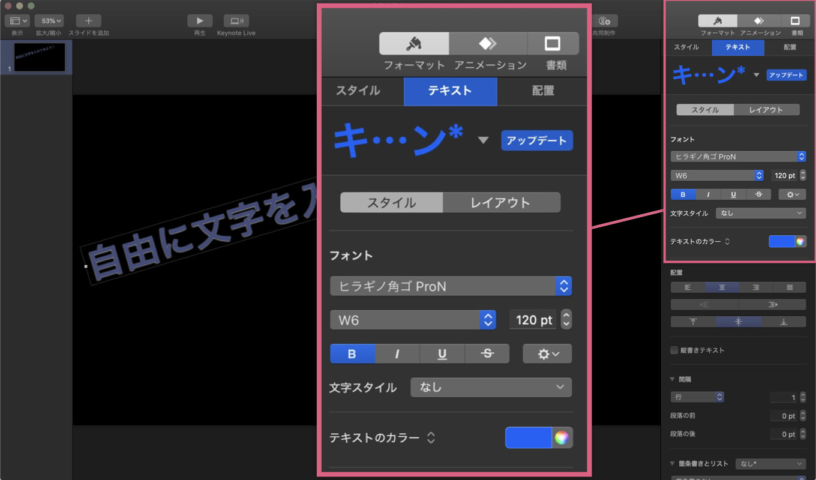
Task: Select the レイアウト segment in the small sidebar
Action: click(x=766, y=110)
